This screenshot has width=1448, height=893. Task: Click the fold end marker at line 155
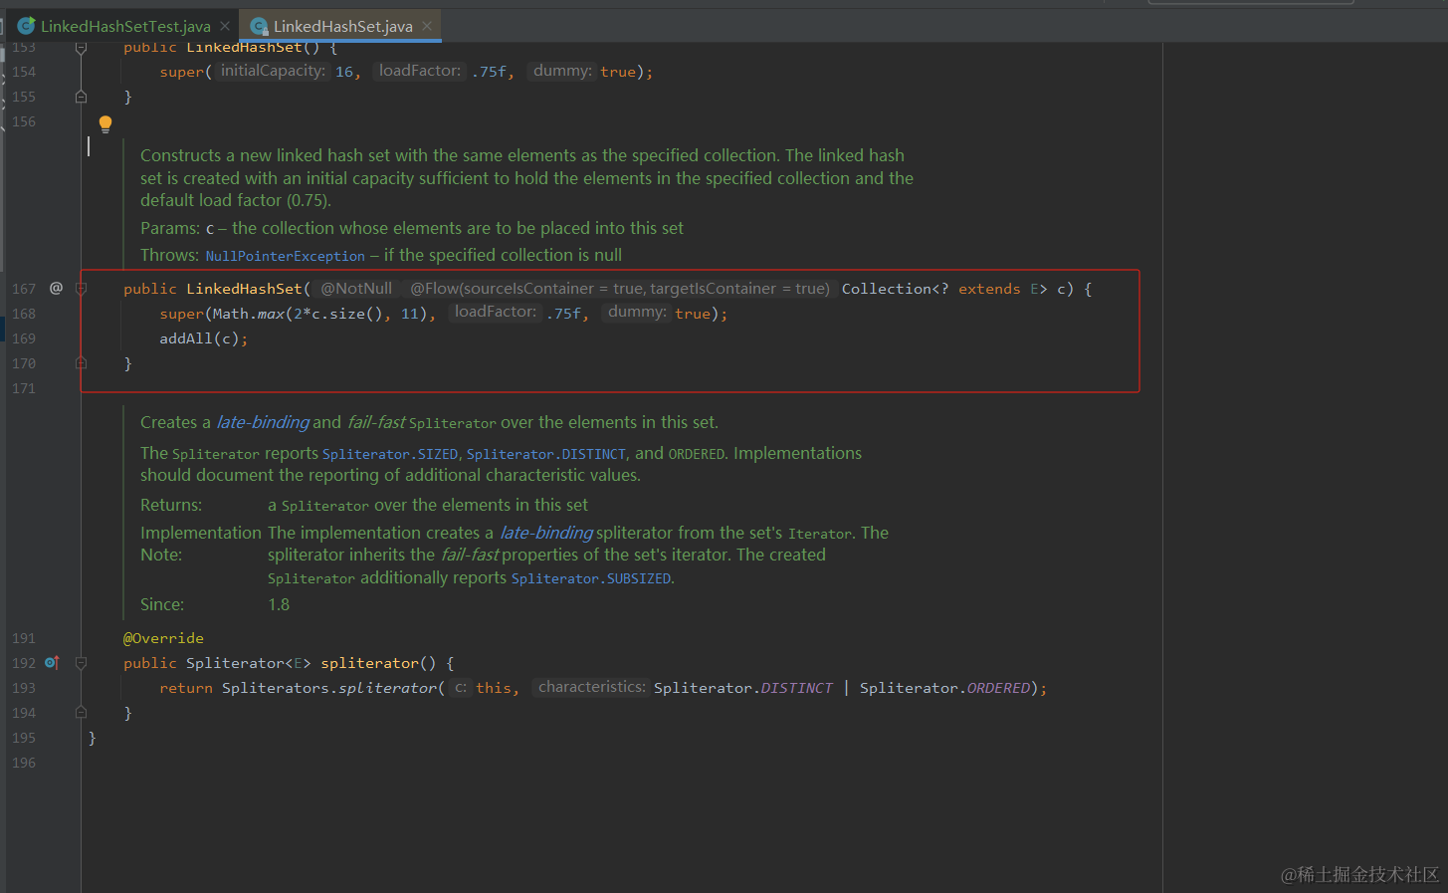(x=82, y=97)
